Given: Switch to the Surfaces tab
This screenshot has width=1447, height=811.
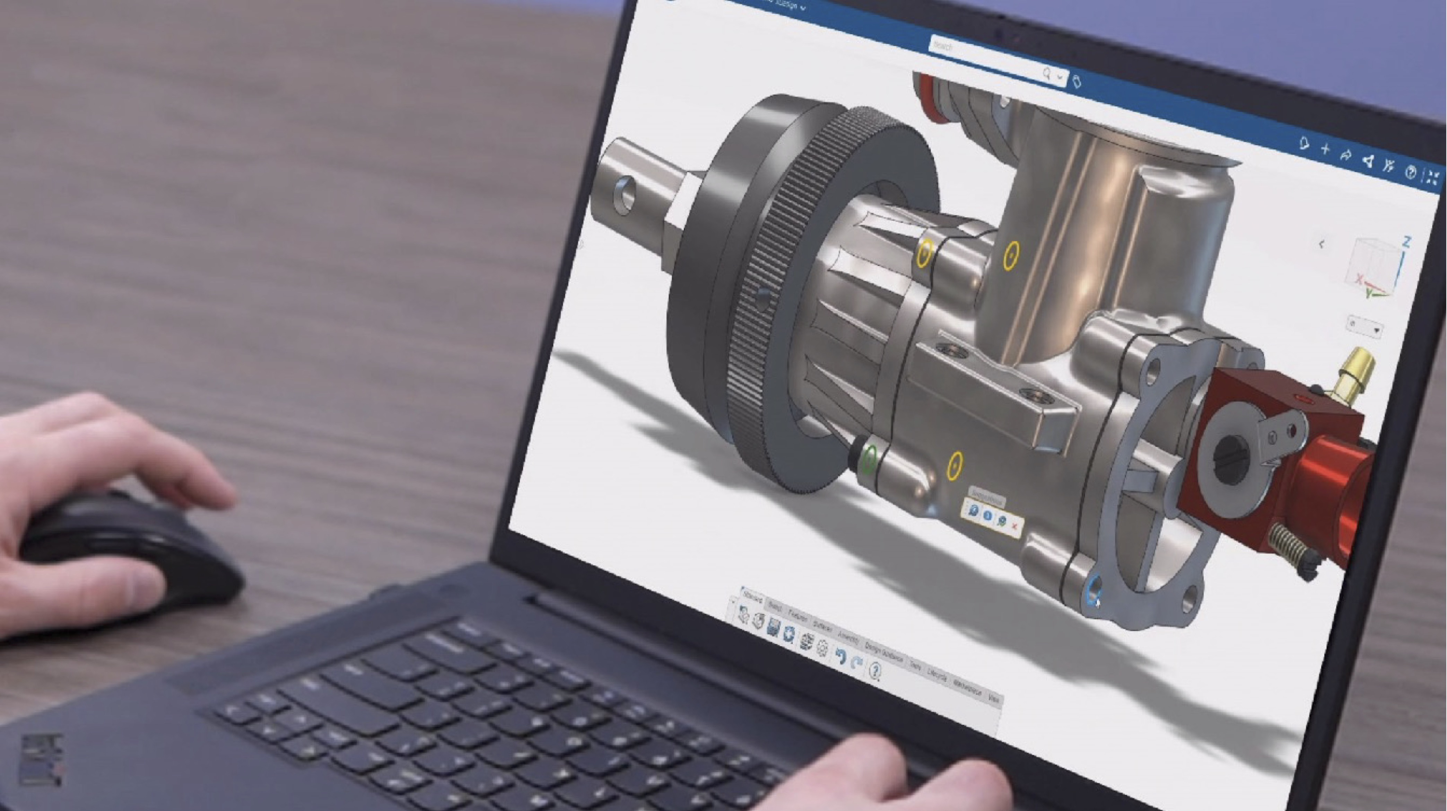Looking at the screenshot, I should (x=823, y=627).
